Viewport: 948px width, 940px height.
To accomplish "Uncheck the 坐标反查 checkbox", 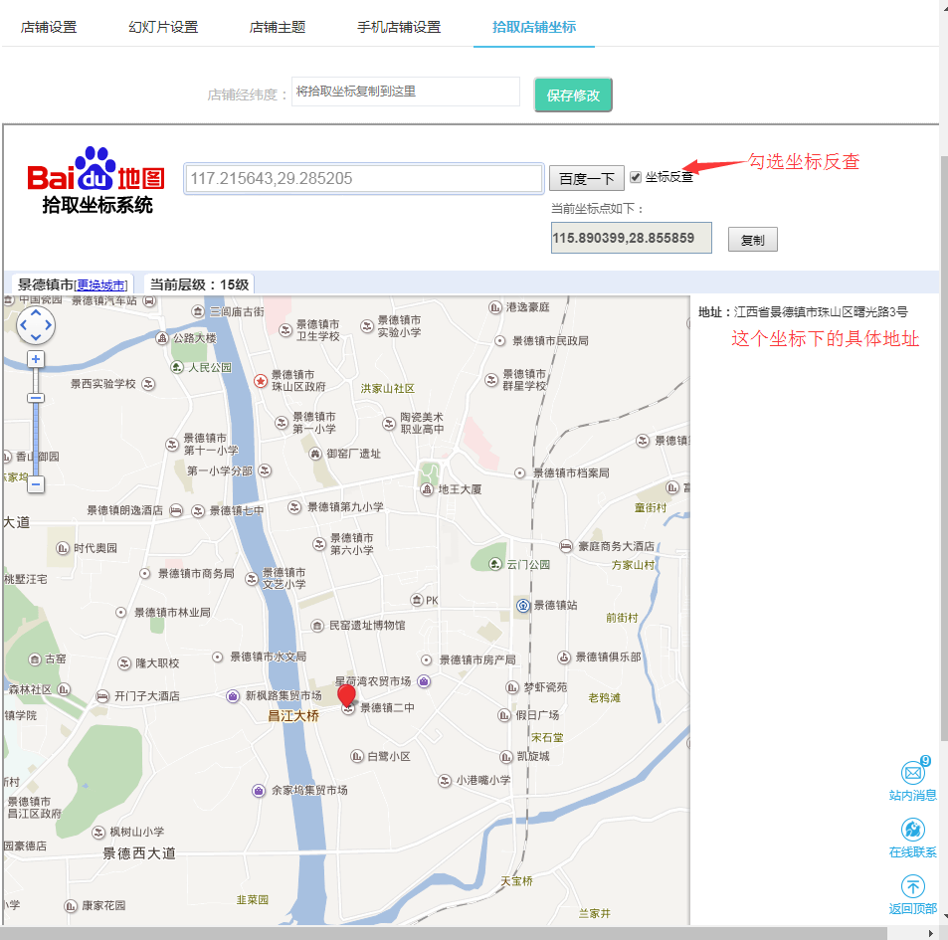I will [636, 177].
